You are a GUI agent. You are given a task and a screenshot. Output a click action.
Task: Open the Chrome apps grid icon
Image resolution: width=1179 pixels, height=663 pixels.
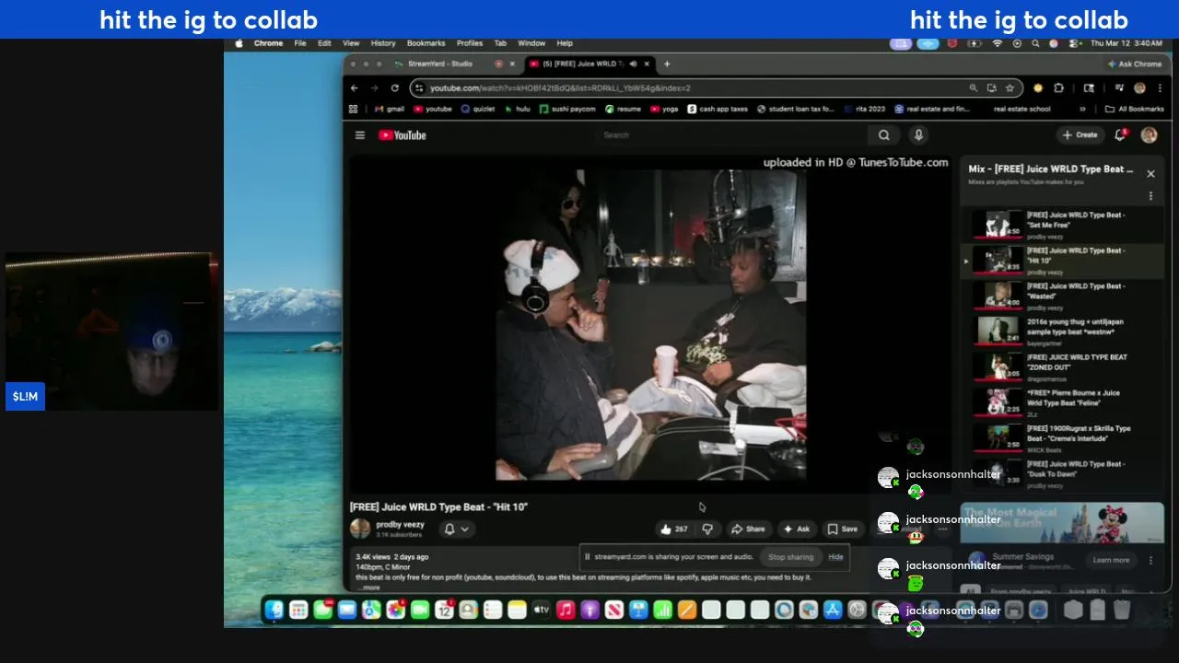[353, 109]
